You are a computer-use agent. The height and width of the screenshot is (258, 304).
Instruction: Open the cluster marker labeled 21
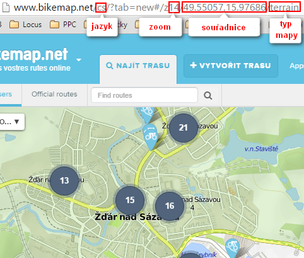coord(184,127)
